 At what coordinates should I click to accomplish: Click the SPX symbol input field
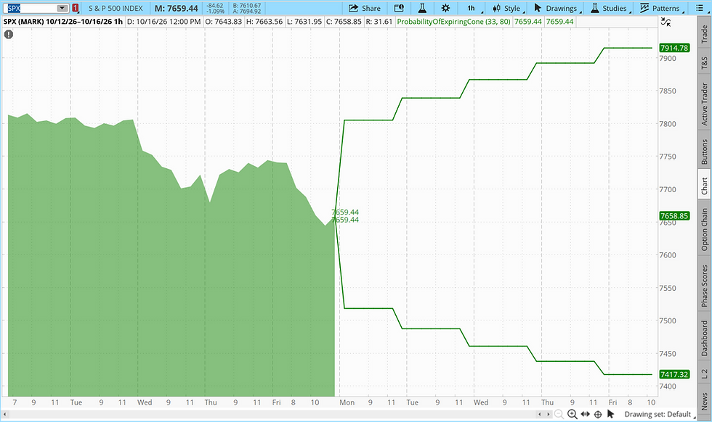click(x=32, y=8)
